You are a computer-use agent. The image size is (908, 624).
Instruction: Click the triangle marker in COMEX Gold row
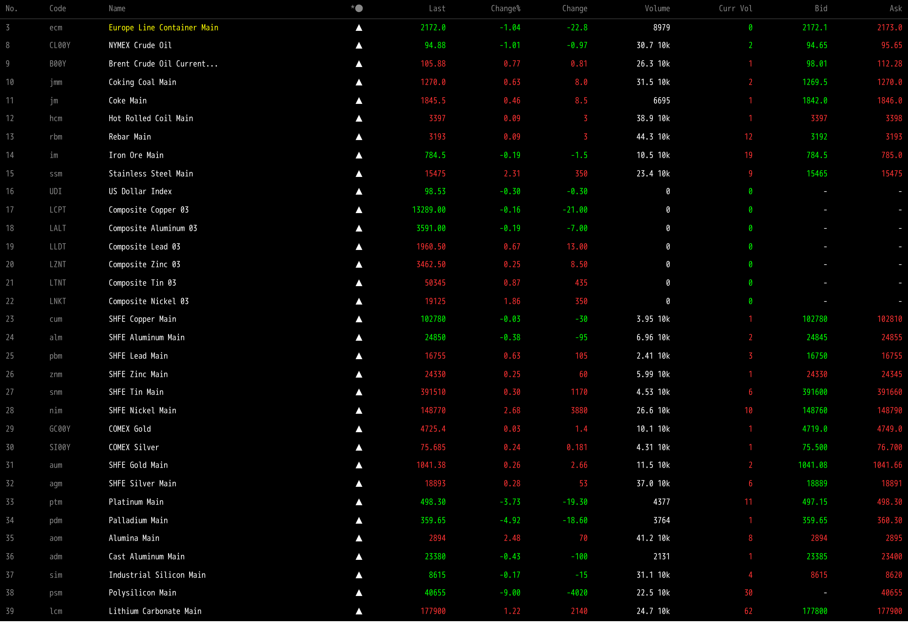pos(359,429)
